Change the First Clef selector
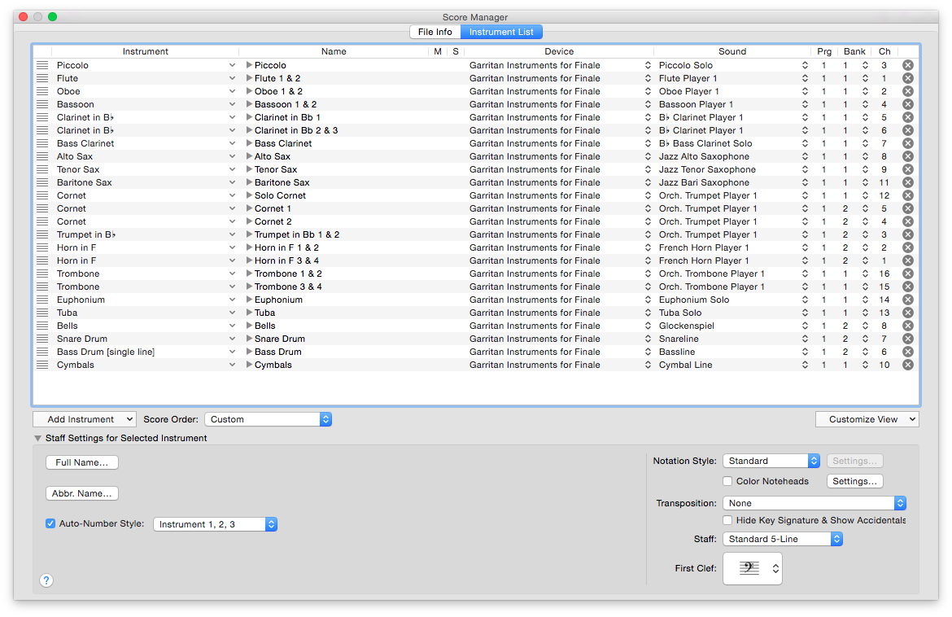This screenshot has height=617, width=952. 752,568
